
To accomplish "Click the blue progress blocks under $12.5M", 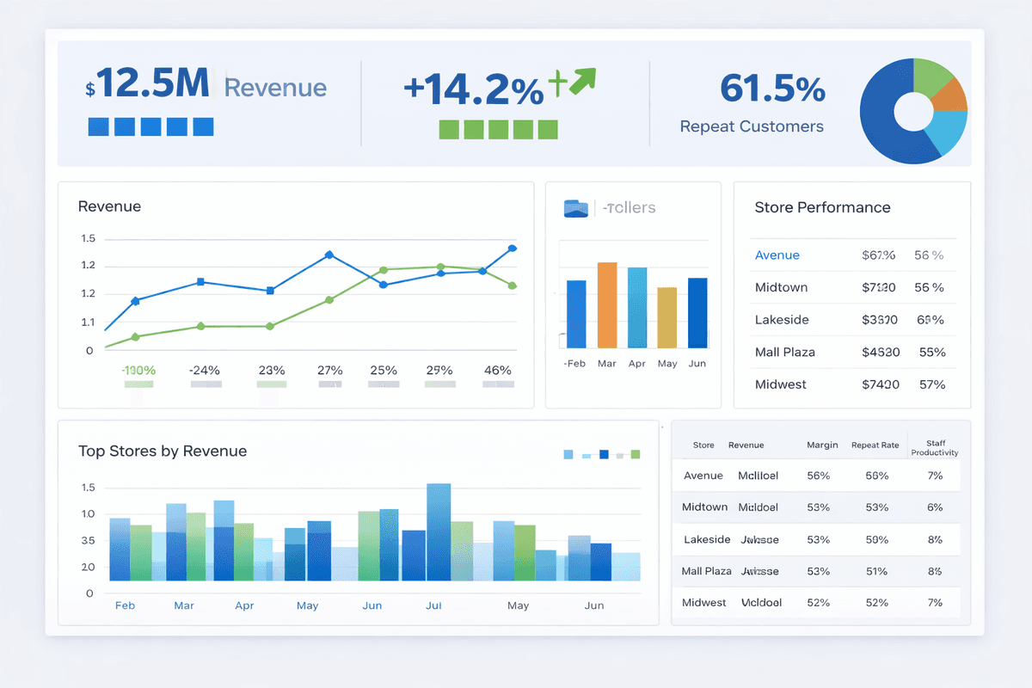I will click(x=150, y=126).
